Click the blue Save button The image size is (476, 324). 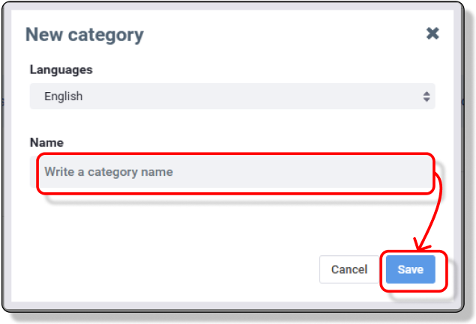pos(411,269)
